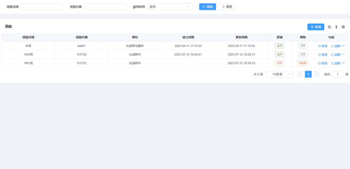The height and width of the screenshot is (169, 350).
Task: Click the 前往 page jump input
Action: (338, 74)
